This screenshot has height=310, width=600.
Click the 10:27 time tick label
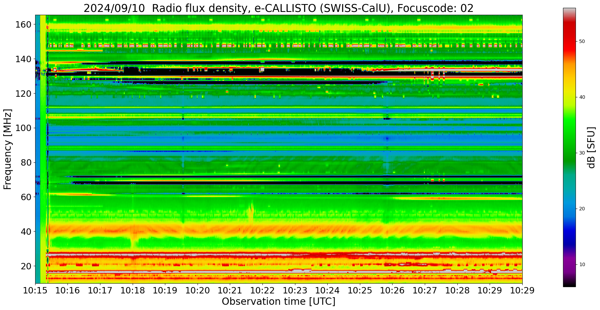(425, 291)
